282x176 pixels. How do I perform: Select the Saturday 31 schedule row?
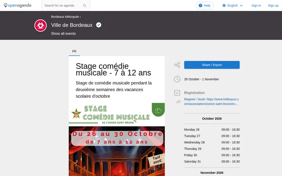coord(212,162)
